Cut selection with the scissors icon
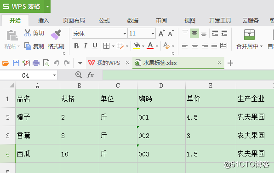 click(x=28, y=33)
